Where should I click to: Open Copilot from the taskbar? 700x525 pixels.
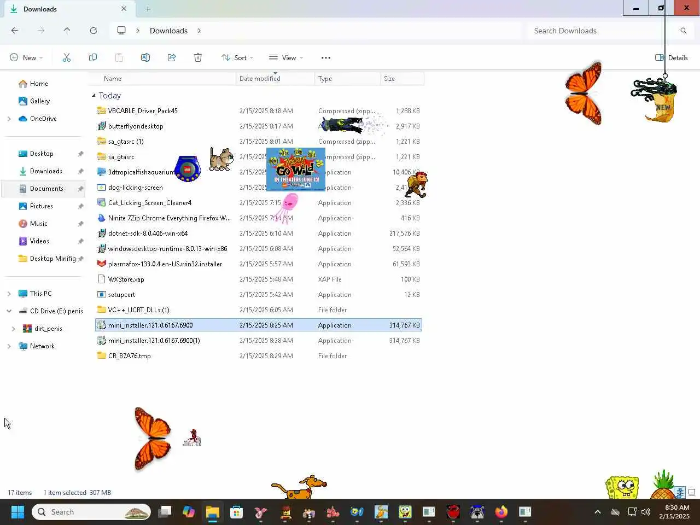[x=189, y=512]
